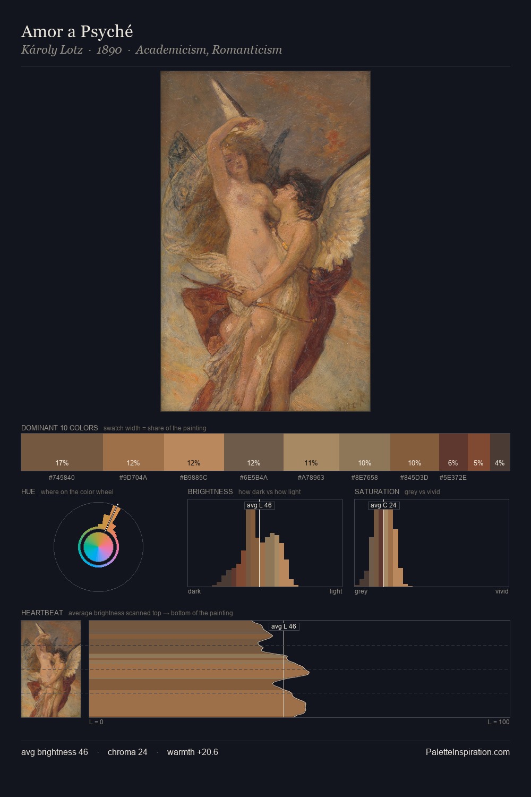
Task: Click the DOMINANT 10 COLORS heading
Action: click(59, 428)
